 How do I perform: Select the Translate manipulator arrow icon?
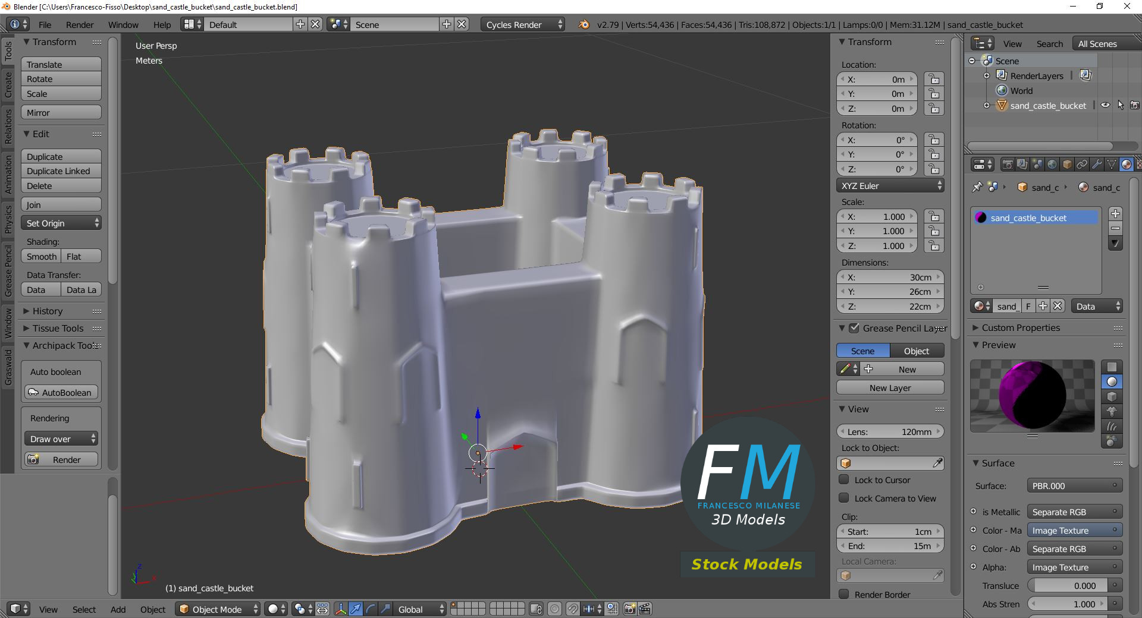pyautogui.click(x=356, y=609)
